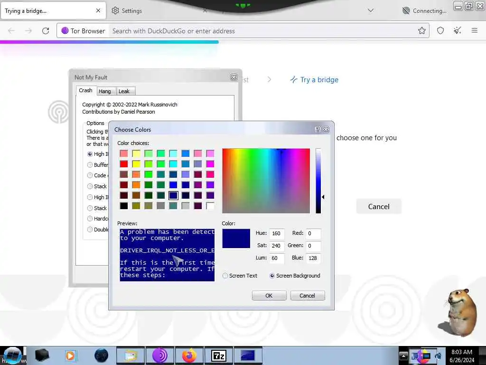Show hidden system tray icons
This screenshot has height=365, width=486.
[x=403, y=355]
